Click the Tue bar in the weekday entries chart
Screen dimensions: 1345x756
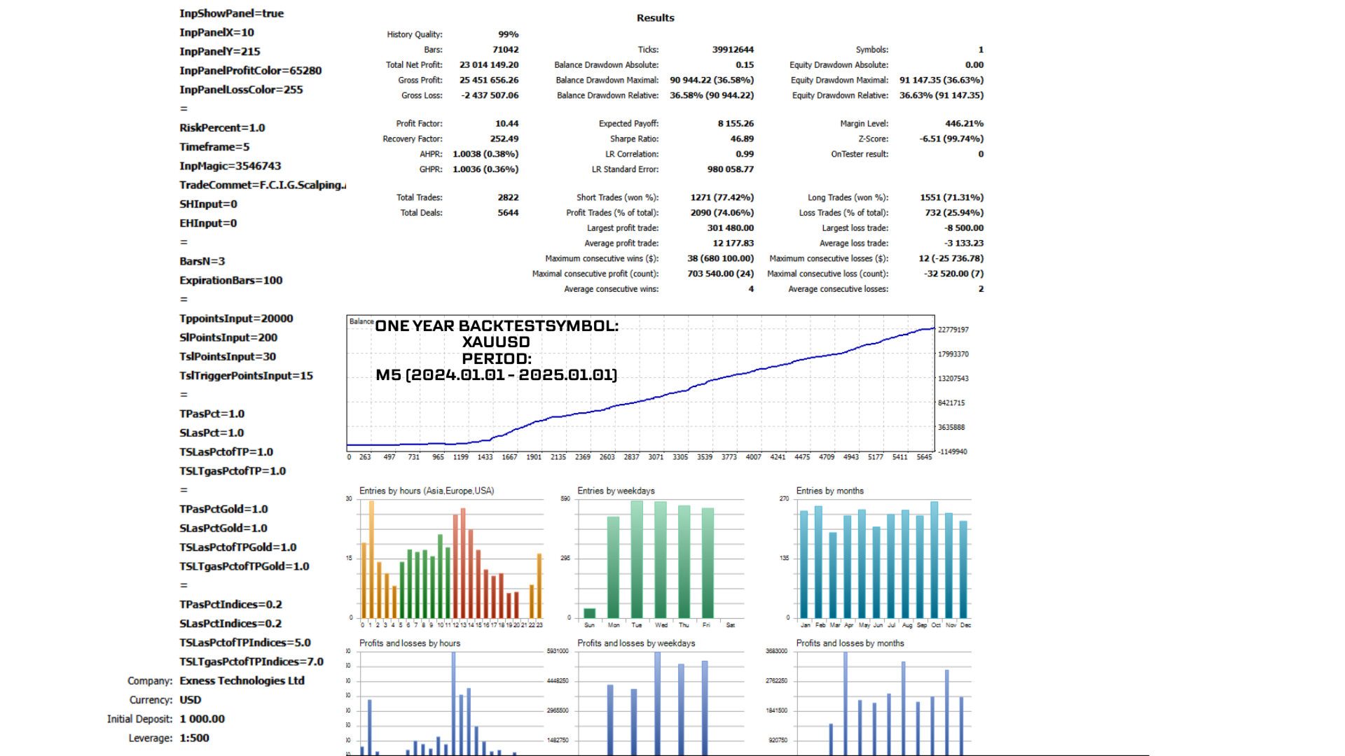tap(637, 560)
